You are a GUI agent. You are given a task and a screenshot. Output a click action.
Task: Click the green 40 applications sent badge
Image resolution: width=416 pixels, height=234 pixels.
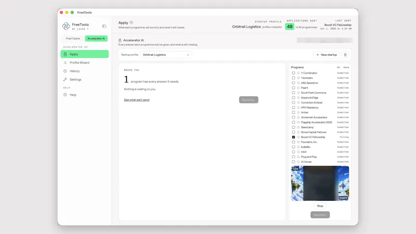[x=290, y=27]
